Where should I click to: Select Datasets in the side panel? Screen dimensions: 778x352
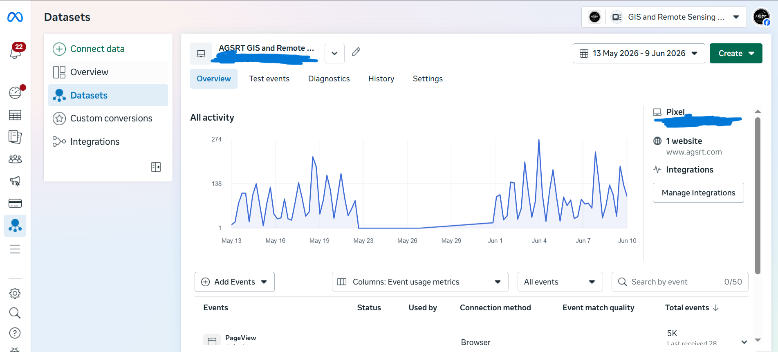(x=108, y=95)
